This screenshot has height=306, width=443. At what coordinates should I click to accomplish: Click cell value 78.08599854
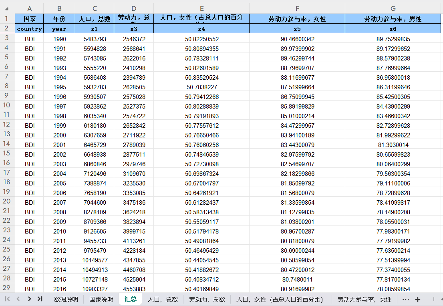[393, 289]
